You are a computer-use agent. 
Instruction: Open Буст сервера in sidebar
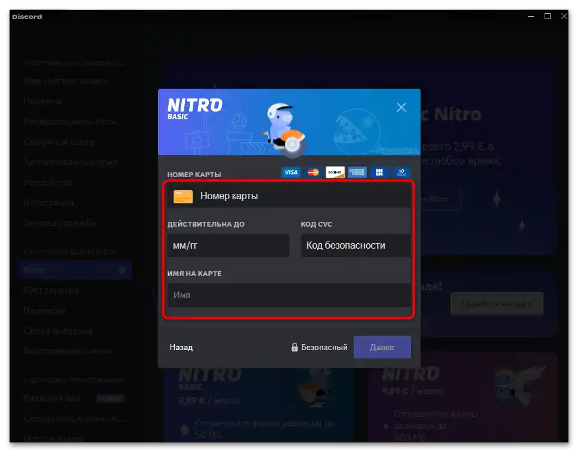coord(51,290)
